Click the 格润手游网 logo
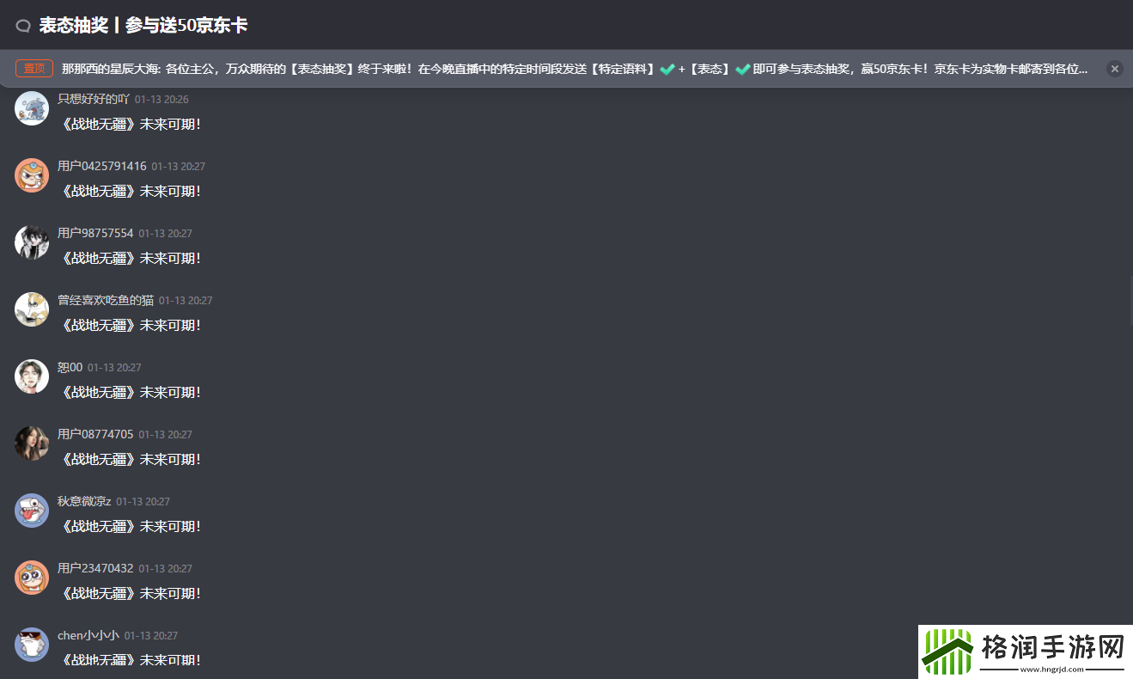The width and height of the screenshot is (1133, 679). point(1025,651)
